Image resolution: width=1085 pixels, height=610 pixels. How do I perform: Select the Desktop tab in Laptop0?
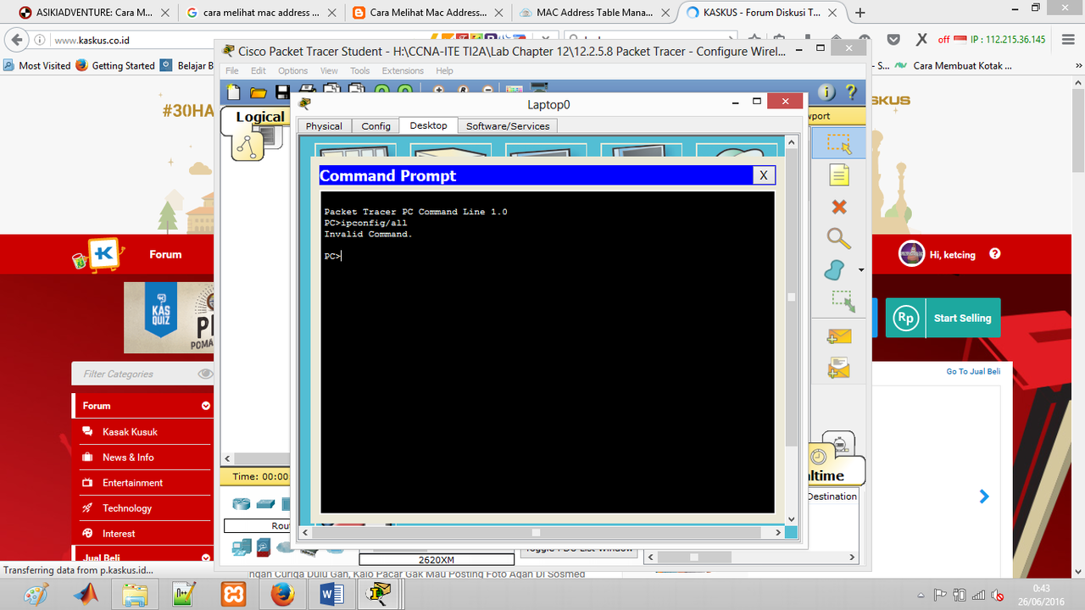tap(428, 125)
